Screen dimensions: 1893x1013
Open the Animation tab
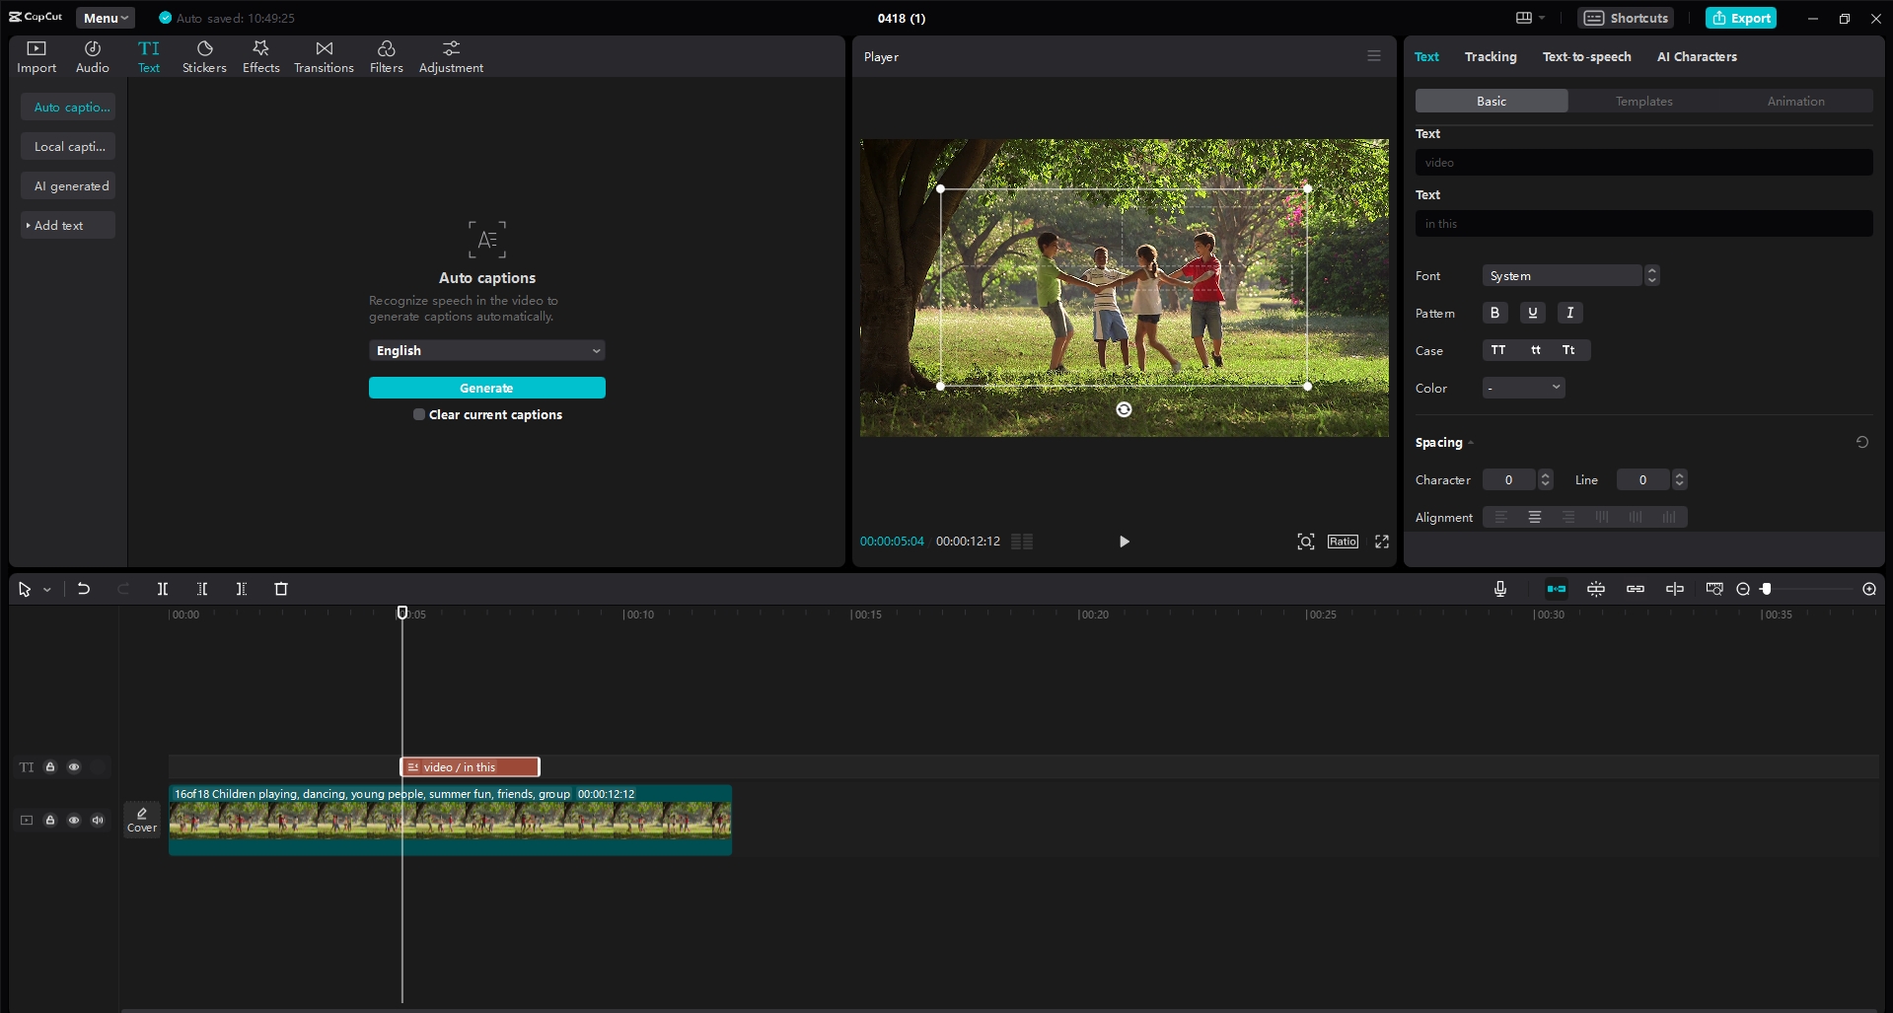click(x=1795, y=101)
